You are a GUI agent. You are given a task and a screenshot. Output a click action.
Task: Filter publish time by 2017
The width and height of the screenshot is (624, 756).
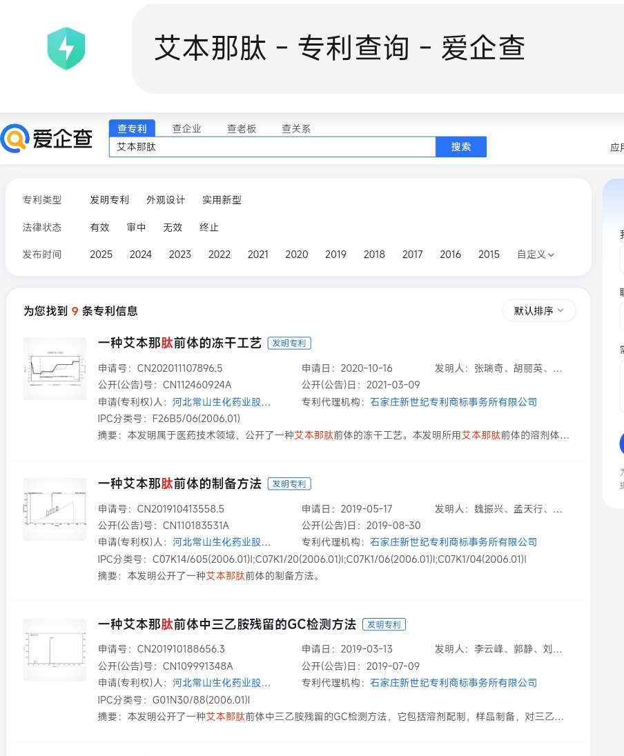(413, 254)
